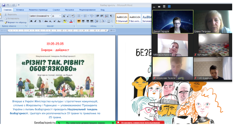Image resolution: width=234 pixels, height=130 pixels.
Task: Expand the shading color arrow
Action: click(x=106, y=21)
